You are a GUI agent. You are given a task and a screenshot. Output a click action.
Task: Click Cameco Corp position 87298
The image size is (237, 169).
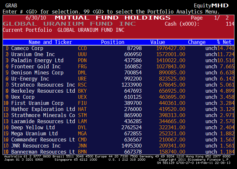click(x=134, y=48)
